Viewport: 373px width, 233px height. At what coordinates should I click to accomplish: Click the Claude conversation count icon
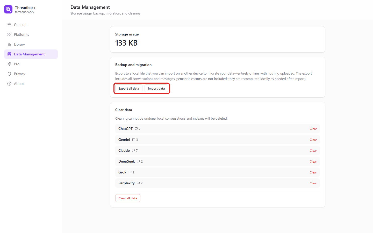pos(133,150)
